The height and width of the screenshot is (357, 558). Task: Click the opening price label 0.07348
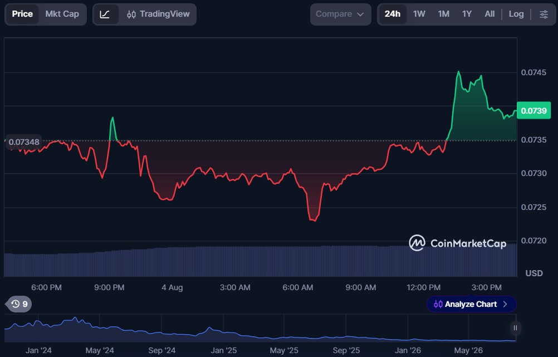(23, 142)
